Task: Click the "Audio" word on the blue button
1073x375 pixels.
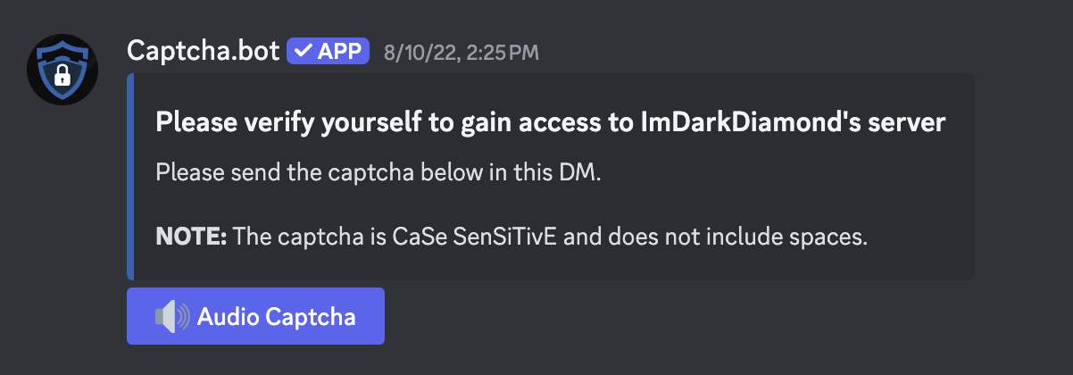Action: (x=223, y=316)
